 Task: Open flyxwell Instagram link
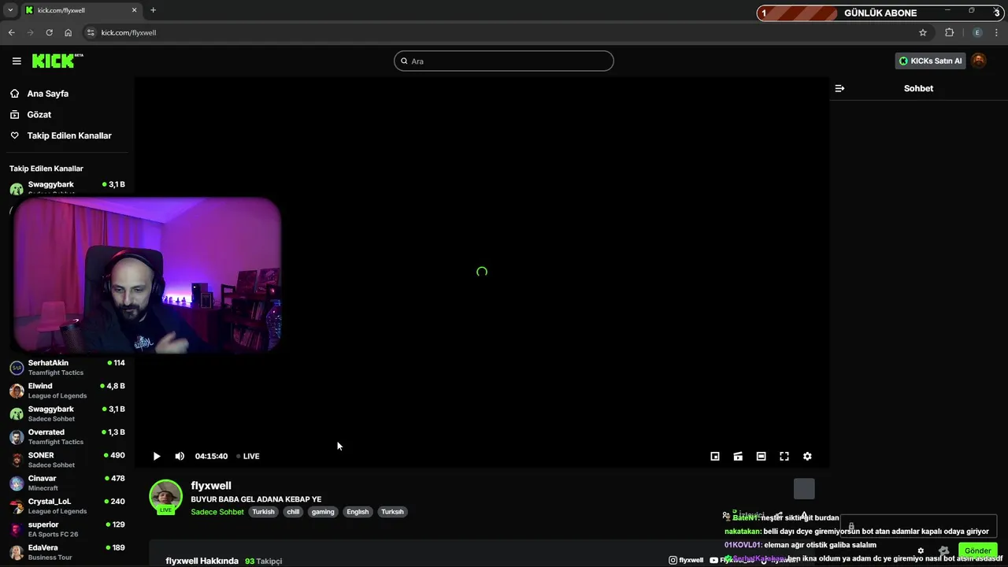[686, 560]
